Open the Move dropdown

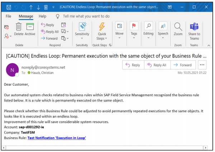click(119, 30)
